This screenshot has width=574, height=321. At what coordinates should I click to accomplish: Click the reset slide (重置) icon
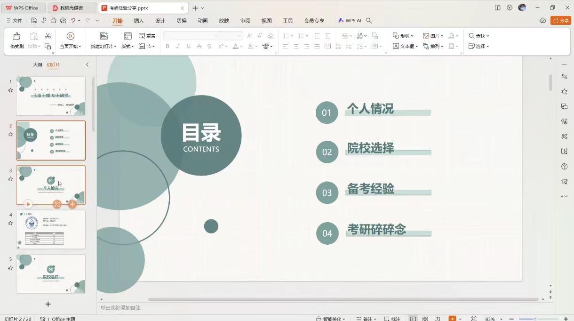pyautogui.click(x=147, y=36)
